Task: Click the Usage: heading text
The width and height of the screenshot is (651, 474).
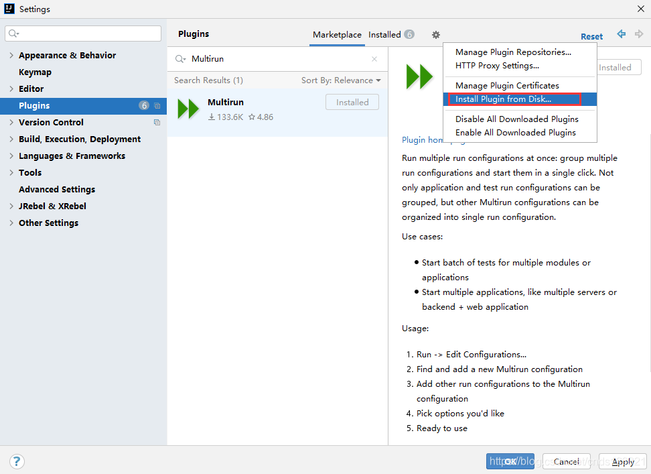Action: (415, 329)
